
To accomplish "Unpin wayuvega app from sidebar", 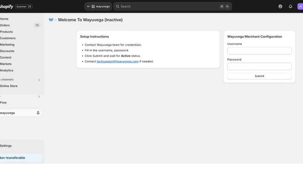I will (38, 113).
